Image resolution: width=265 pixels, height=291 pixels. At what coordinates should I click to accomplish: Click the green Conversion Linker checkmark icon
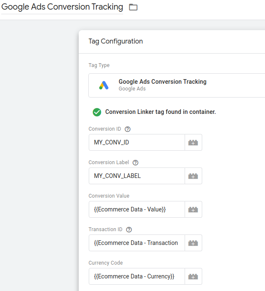(x=97, y=112)
